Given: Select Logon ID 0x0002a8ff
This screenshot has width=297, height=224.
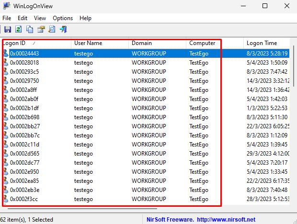Looking at the screenshot, I should click(23, 90).
